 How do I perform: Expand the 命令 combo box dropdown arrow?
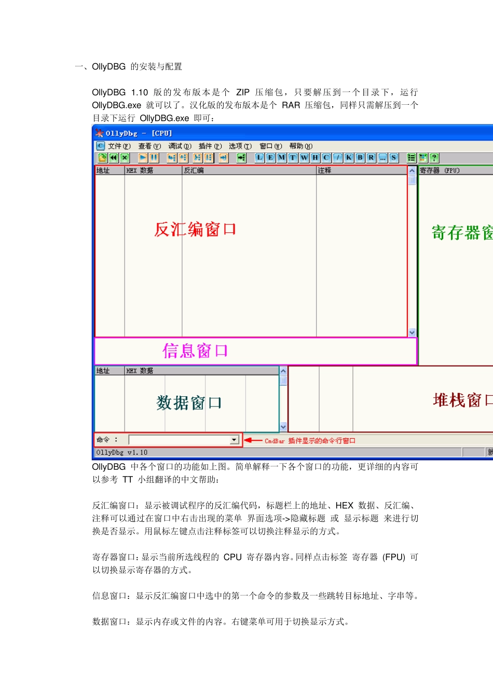[234, 440]
